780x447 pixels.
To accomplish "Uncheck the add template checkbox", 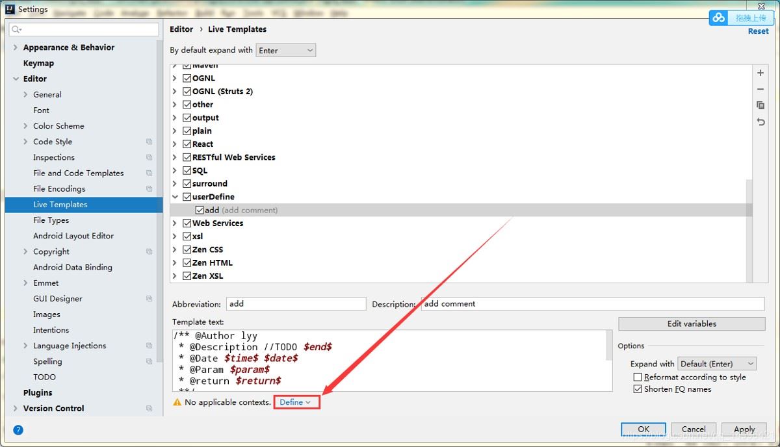I will (x=200, y=210).
